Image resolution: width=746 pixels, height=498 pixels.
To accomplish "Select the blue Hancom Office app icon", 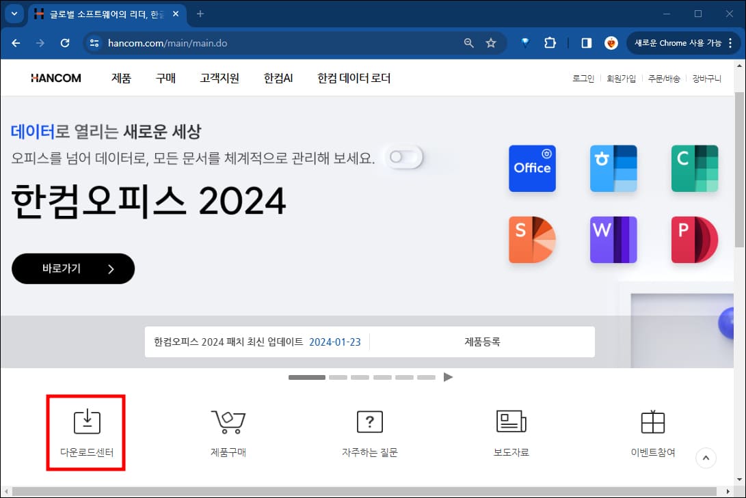I will click(x=532, y=168).
